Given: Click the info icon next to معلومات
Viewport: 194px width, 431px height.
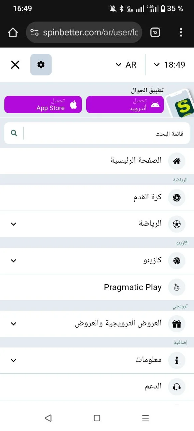Looking at the screenshot, I should [176, 360].
